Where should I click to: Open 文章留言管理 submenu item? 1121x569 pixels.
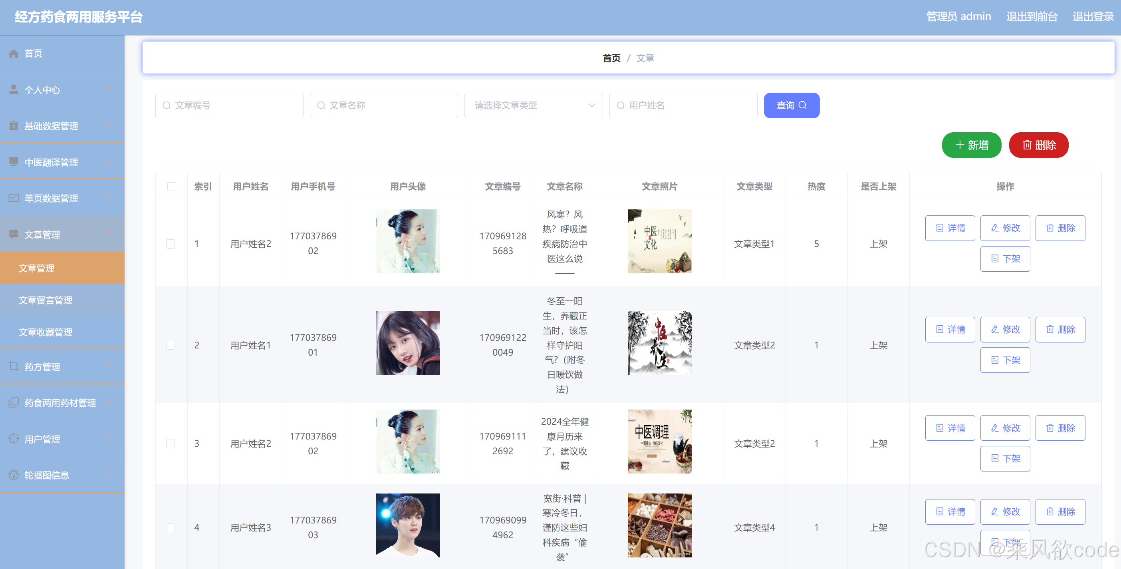click(x=46, y=300)
